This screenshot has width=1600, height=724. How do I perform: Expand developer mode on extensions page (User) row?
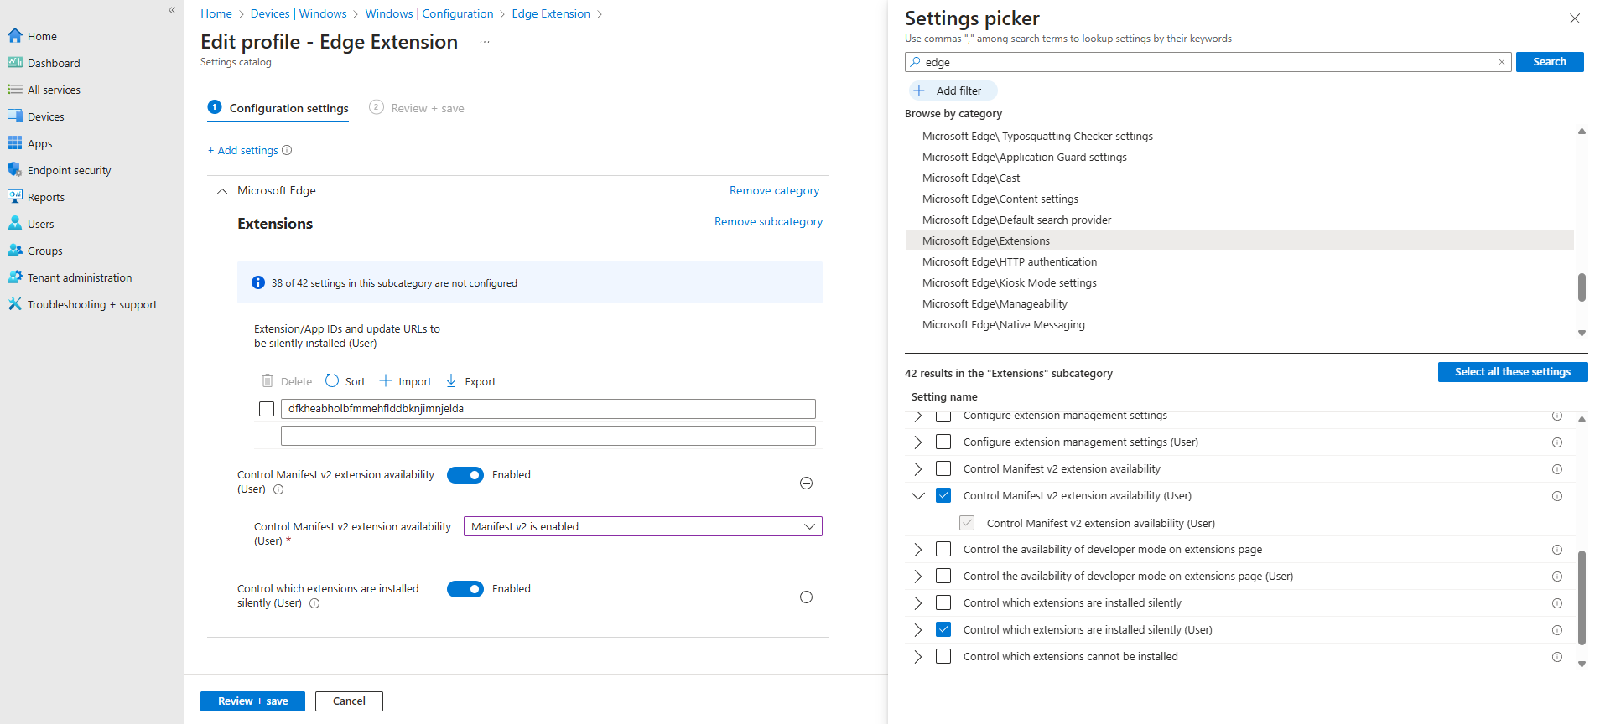tap(918, 576)
